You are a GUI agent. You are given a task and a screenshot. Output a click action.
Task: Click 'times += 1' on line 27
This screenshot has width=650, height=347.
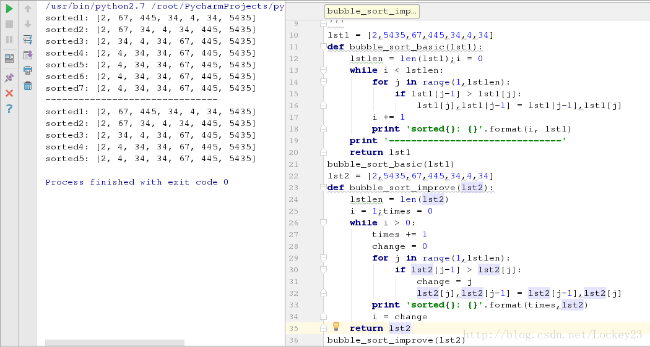pos(399,235)
